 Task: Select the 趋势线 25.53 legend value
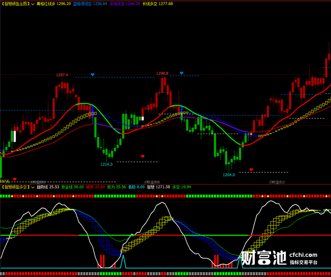click(x=48, y=187)
